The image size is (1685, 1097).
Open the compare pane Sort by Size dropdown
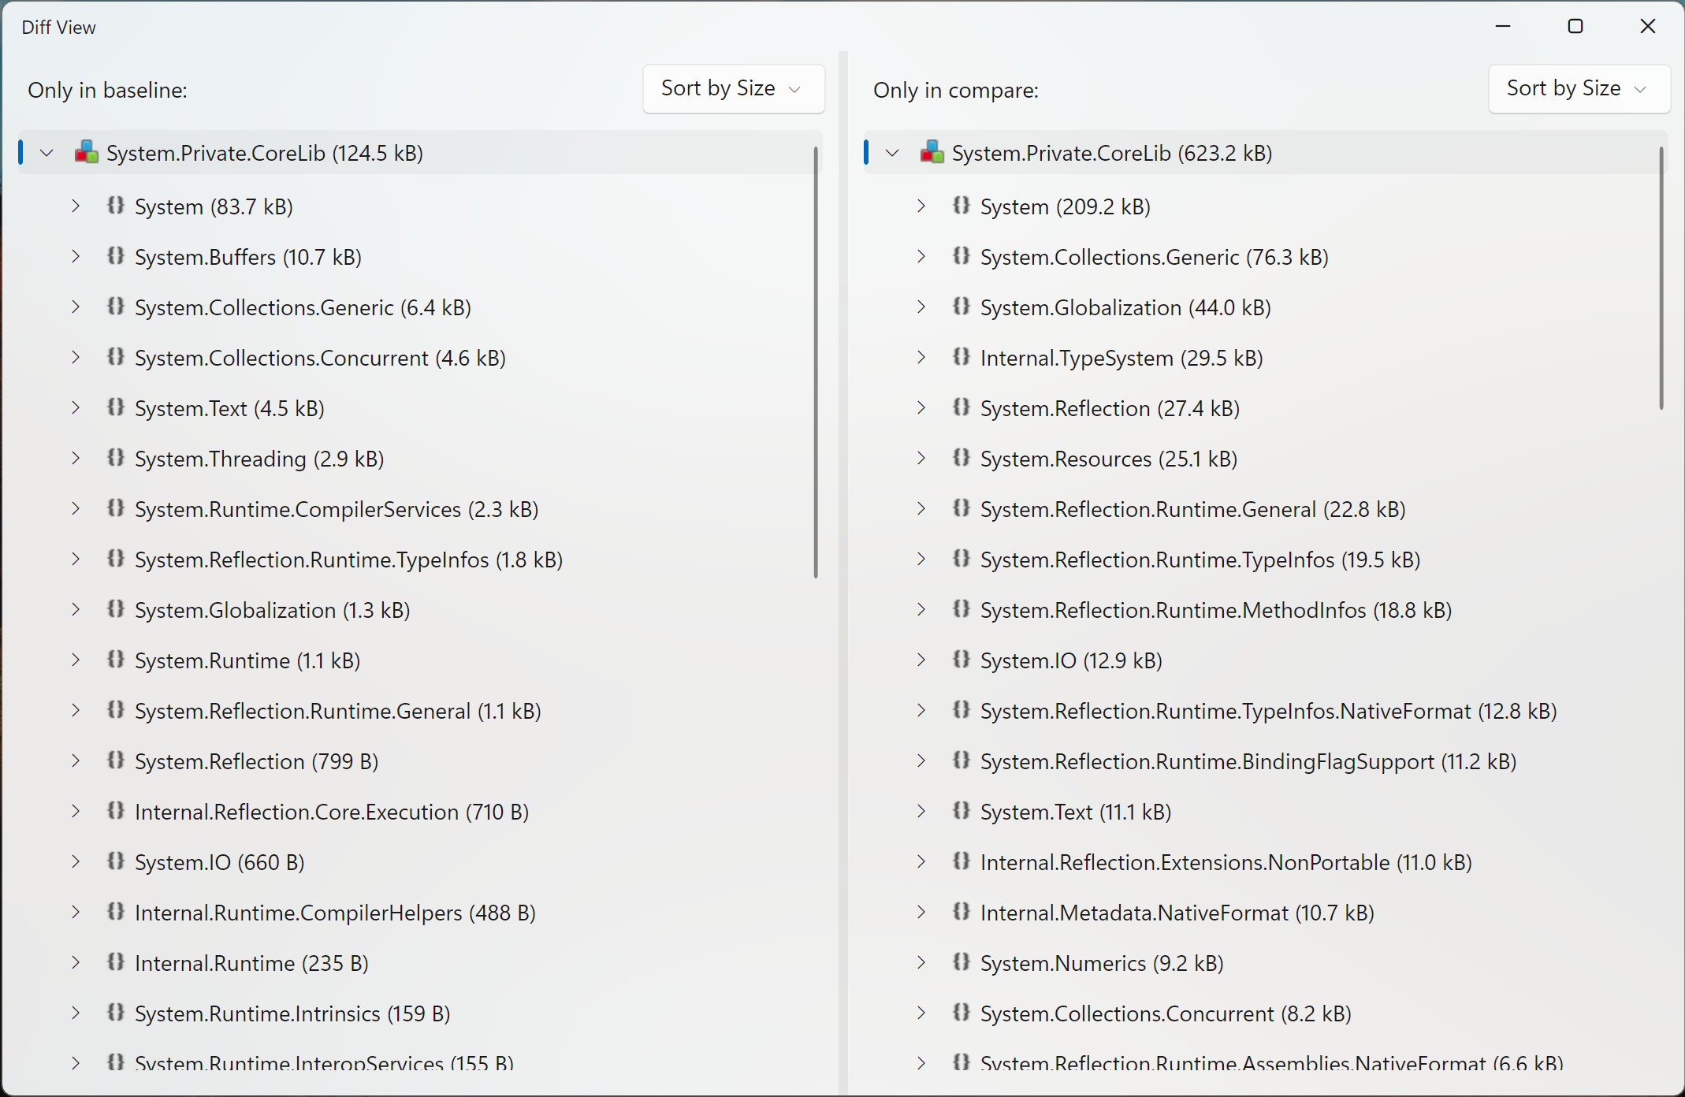pyautogui.click(x=1578, y=88)
